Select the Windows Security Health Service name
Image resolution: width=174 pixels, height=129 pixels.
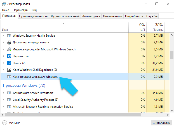(34, 35)
